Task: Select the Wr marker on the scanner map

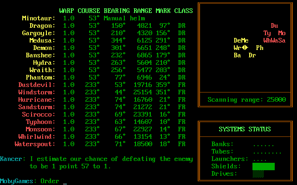Action: pos(237,48)
